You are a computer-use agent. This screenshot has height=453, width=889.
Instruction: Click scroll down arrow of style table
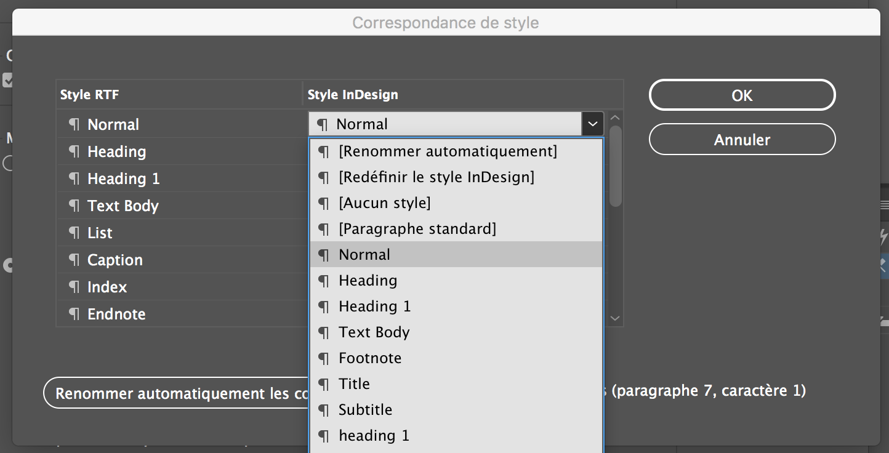(x=615, y=318)
